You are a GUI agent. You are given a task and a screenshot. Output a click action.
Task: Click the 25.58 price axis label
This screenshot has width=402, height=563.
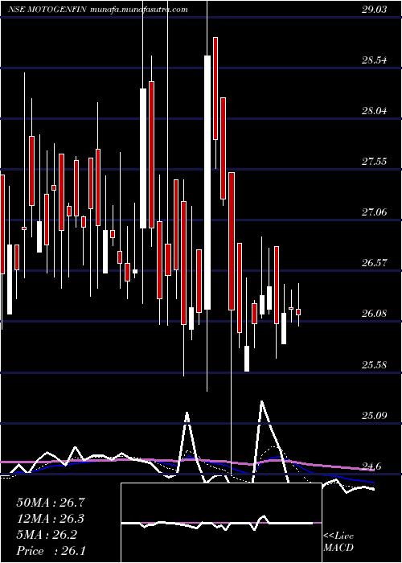[x=374, y=365]
